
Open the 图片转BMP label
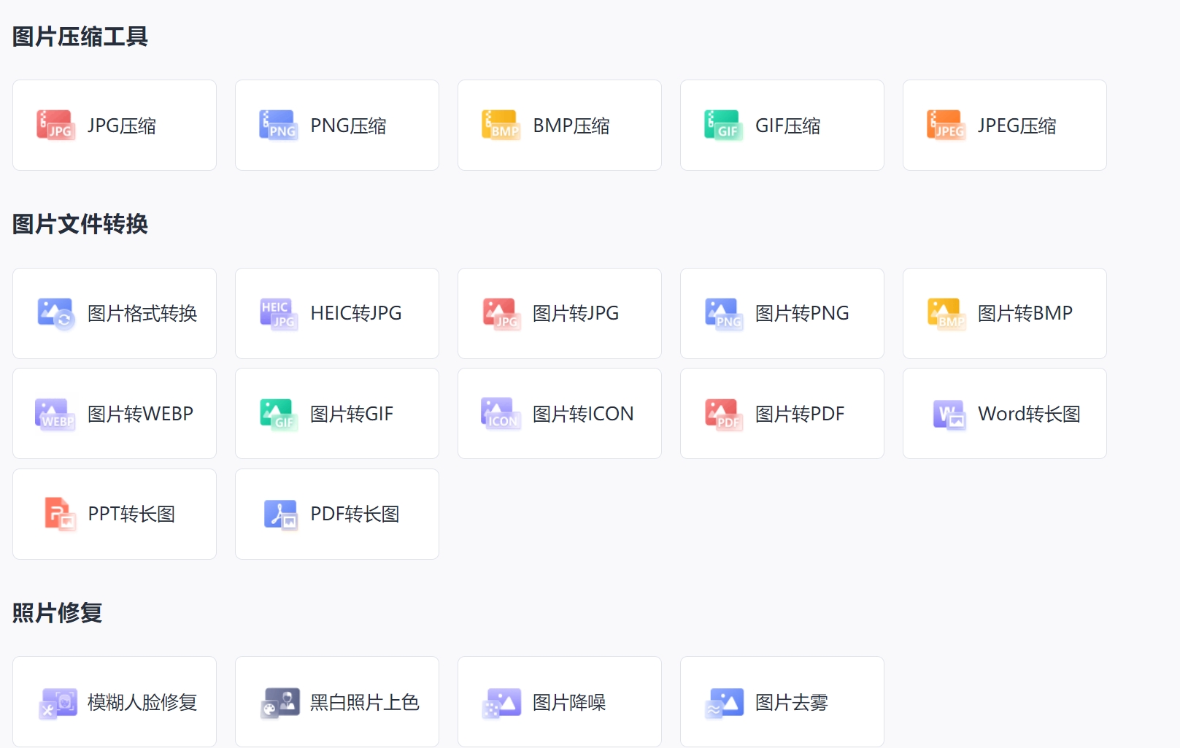pos(1025,313)
